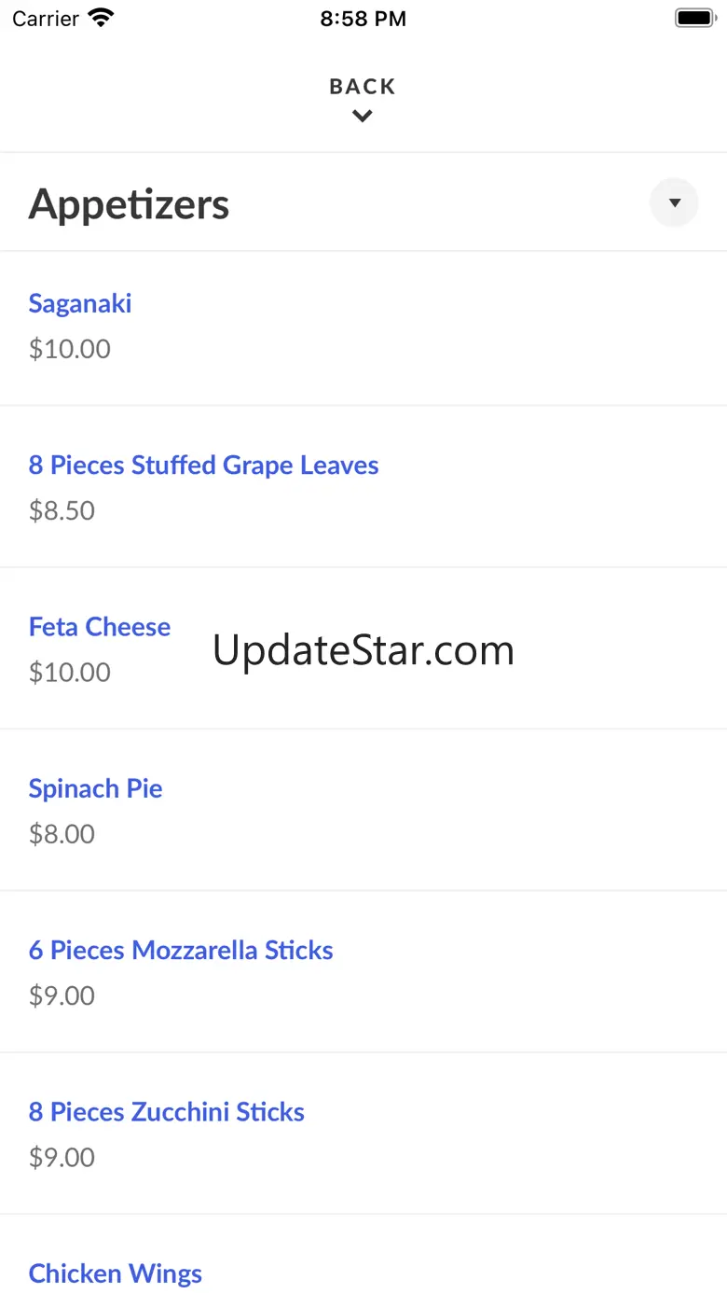
Task: Open the Appetizers category dropdown arrow
Action: [674, 202]
